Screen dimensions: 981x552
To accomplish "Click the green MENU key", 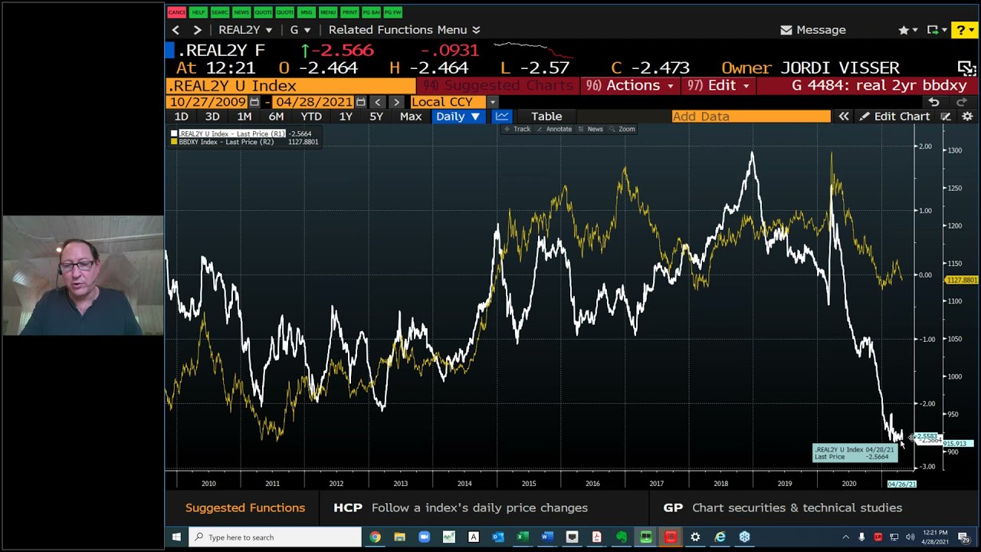I will [328, 12].
